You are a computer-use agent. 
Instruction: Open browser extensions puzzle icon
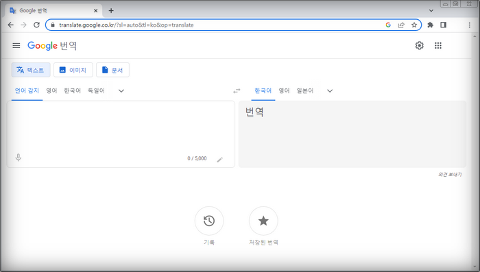click(431, 25)
